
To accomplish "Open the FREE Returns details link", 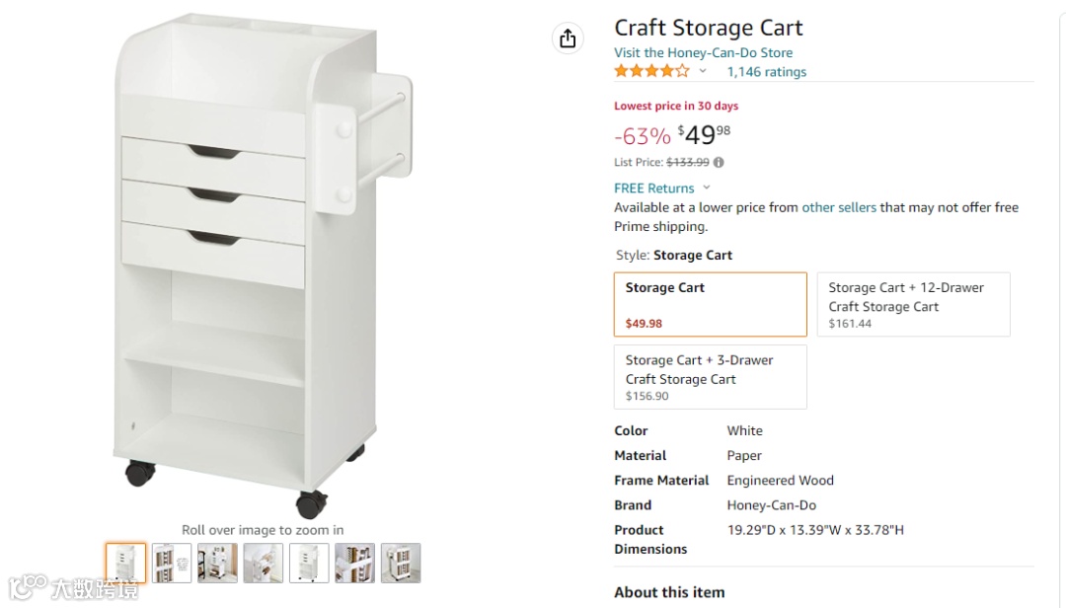I will 653,189.
